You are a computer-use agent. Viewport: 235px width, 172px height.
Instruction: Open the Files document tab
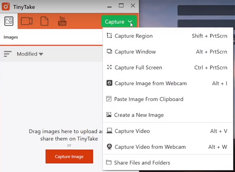pyautogui.click(x=44, y=21)
